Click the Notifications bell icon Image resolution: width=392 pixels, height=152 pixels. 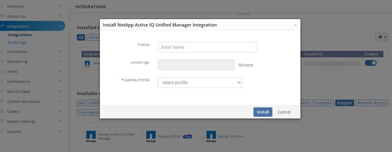[x=2, y=81]
